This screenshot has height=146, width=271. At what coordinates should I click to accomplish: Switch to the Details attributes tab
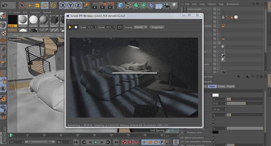(x=221, y=86)
